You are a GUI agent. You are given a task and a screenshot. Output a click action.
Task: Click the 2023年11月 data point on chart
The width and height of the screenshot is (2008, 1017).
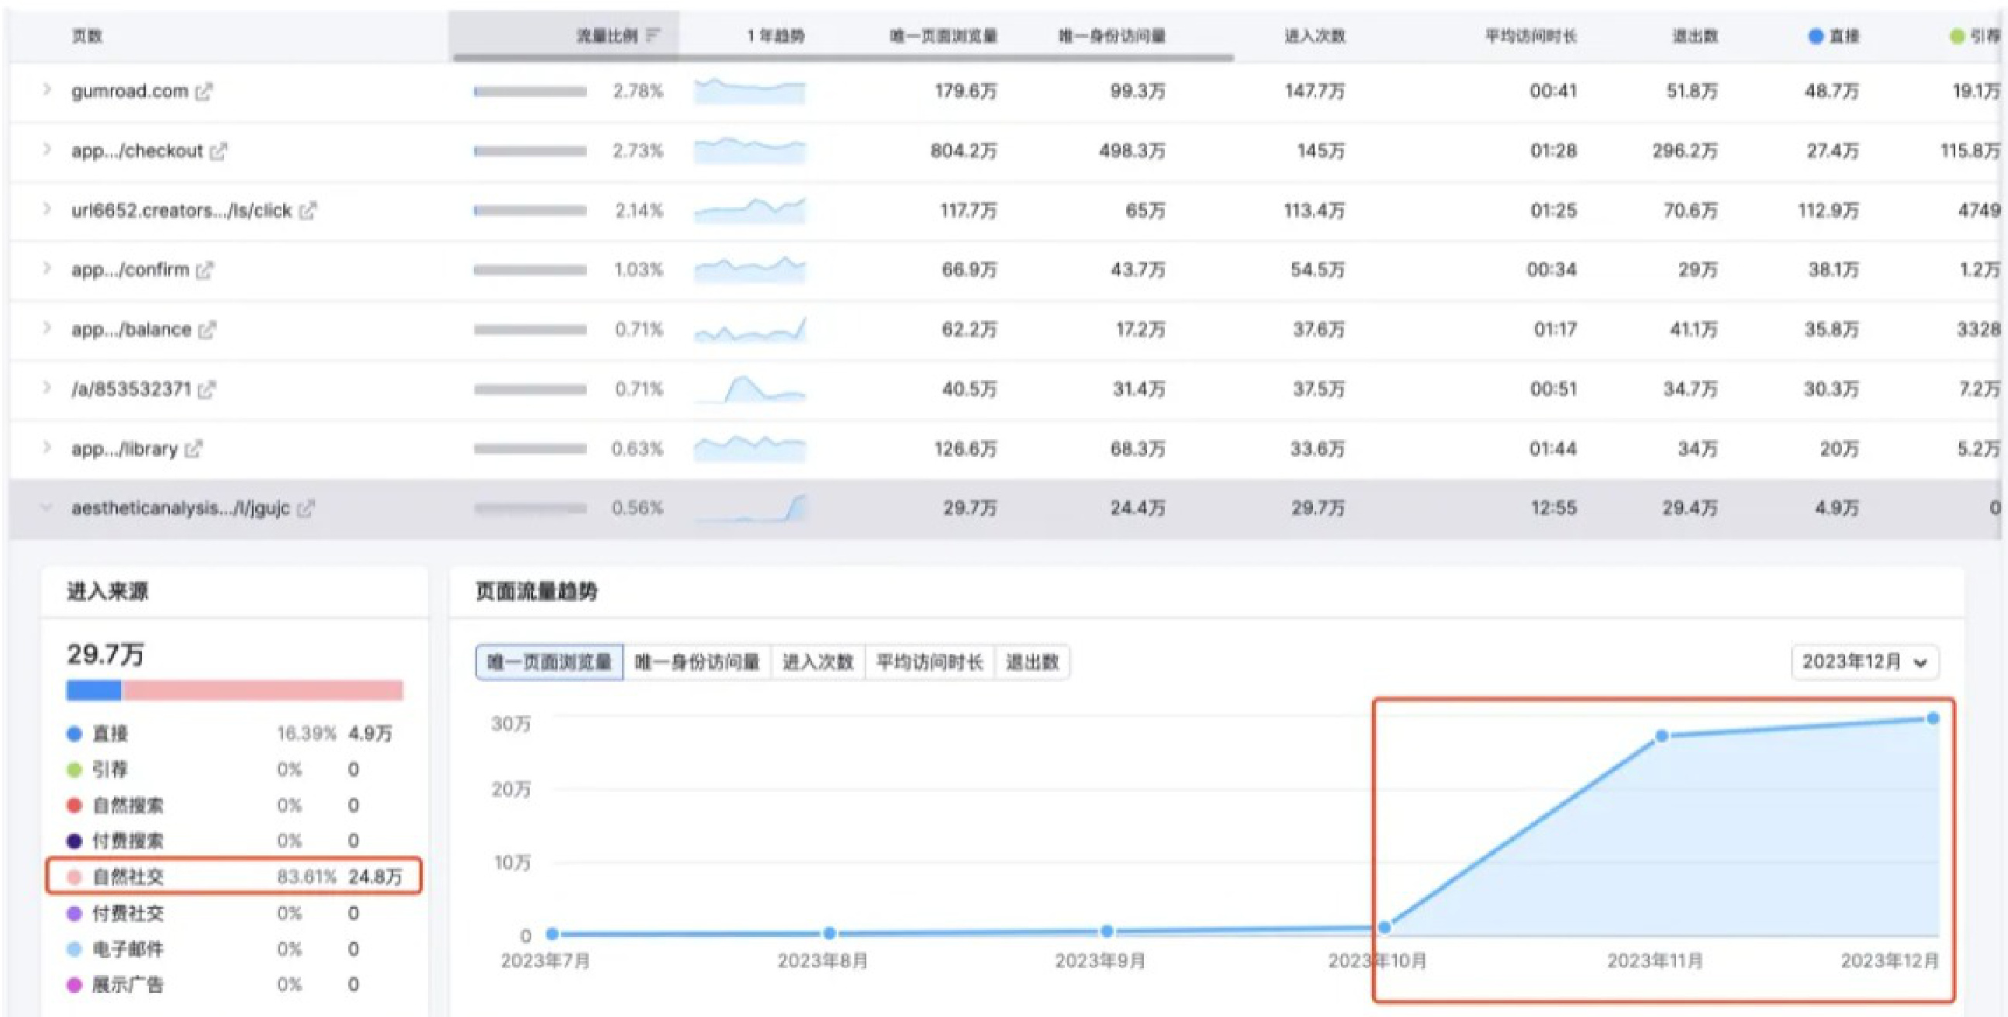click(1661, 735)
